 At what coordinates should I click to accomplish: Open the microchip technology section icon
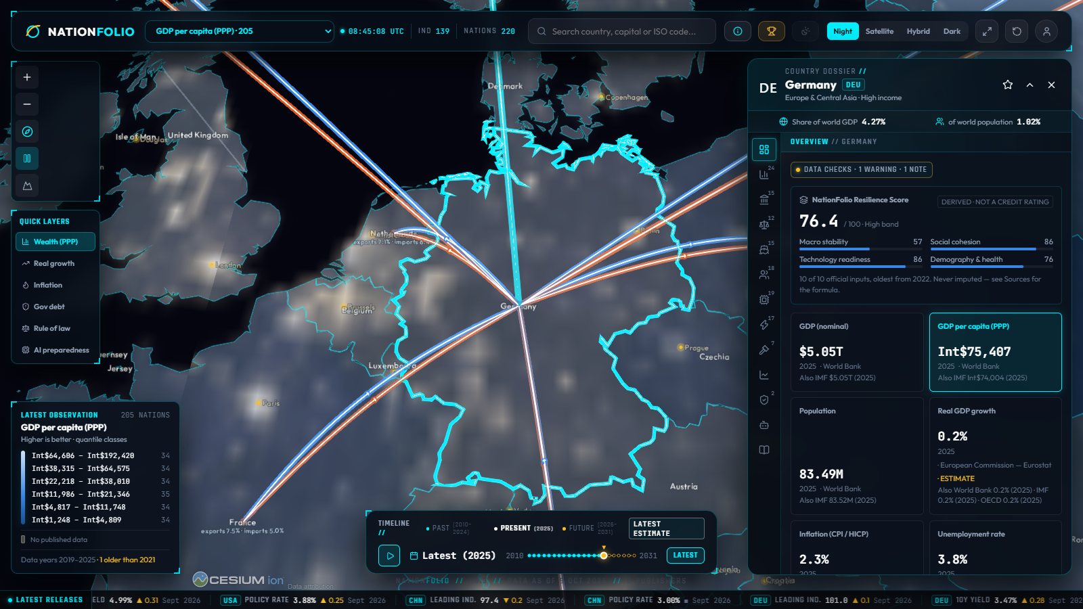764,300
